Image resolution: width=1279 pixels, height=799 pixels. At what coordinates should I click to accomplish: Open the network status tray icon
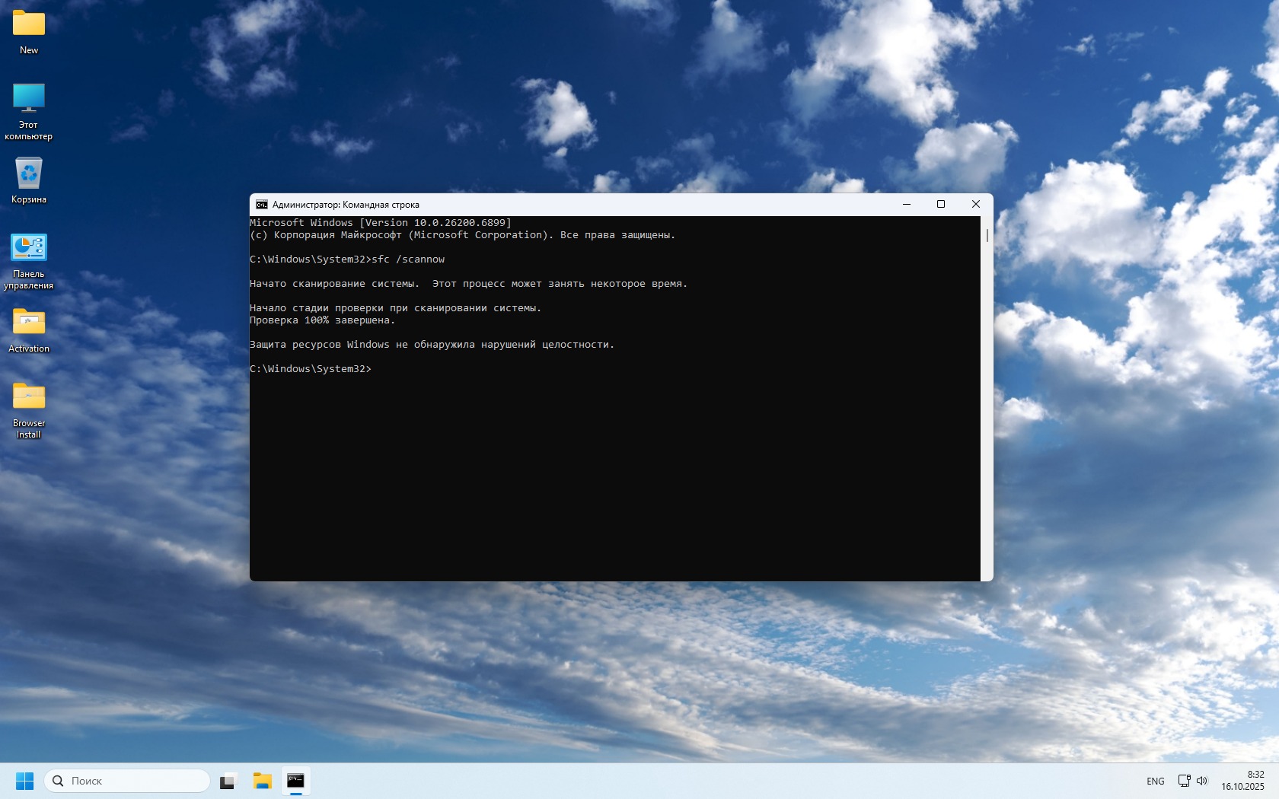click(1184, 781)
